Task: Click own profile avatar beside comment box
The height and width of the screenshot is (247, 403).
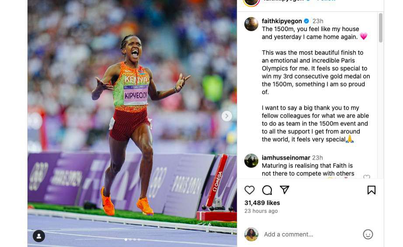Action: coord(251,234)
